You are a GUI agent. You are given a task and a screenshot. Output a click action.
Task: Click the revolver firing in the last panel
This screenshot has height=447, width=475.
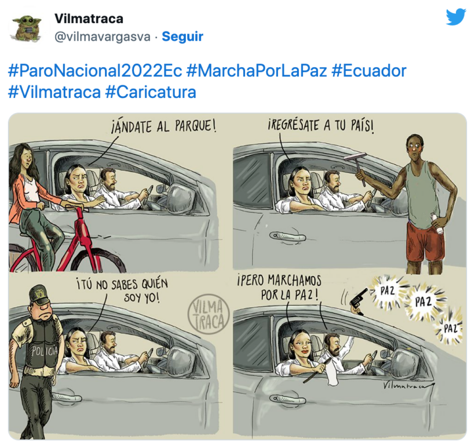pyautogui.click(x=358, y=301)
